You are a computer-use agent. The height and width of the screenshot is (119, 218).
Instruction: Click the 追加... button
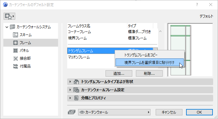point(119,73)
